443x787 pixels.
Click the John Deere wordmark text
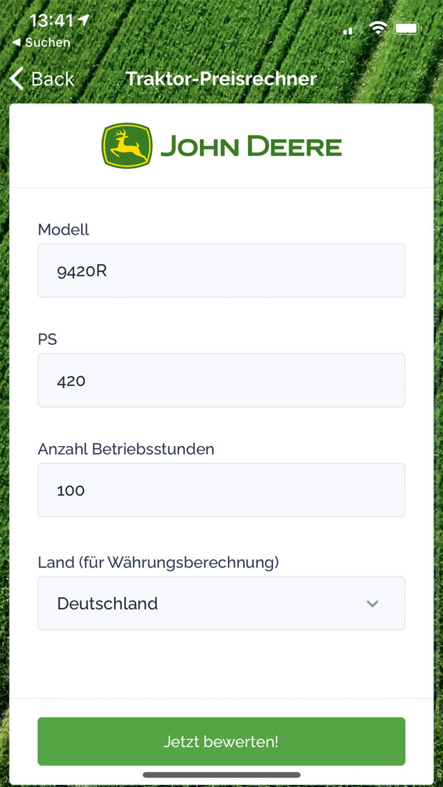[x=251, y=147]
